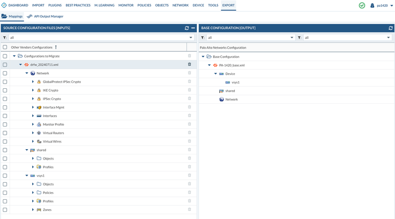Check the Virtual Routers checkbox

[x=5, y=133]
